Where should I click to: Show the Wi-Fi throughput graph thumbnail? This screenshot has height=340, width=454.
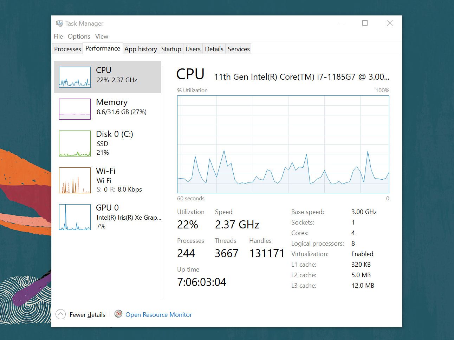[75, 180]
